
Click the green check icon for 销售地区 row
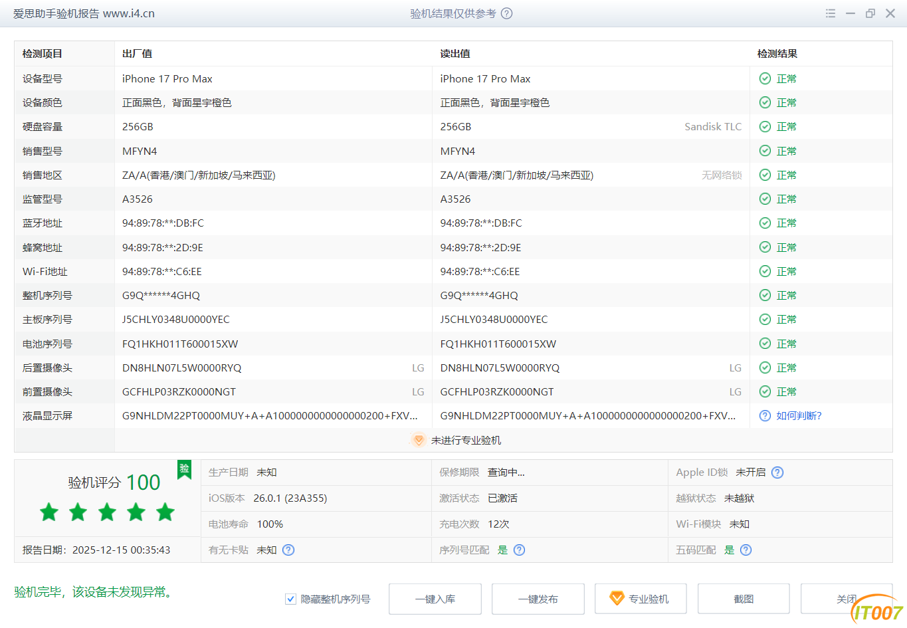click(765, 175)
